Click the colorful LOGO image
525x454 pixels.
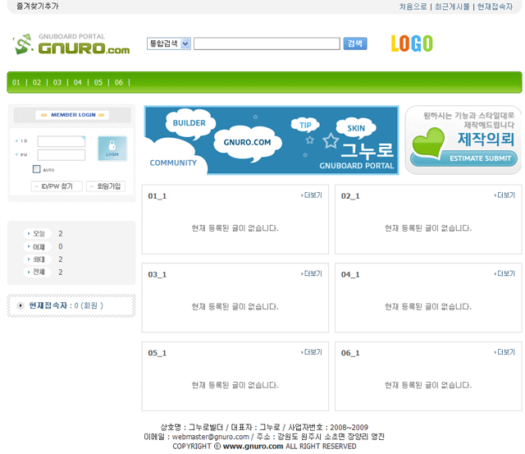[x=412, y=44]
